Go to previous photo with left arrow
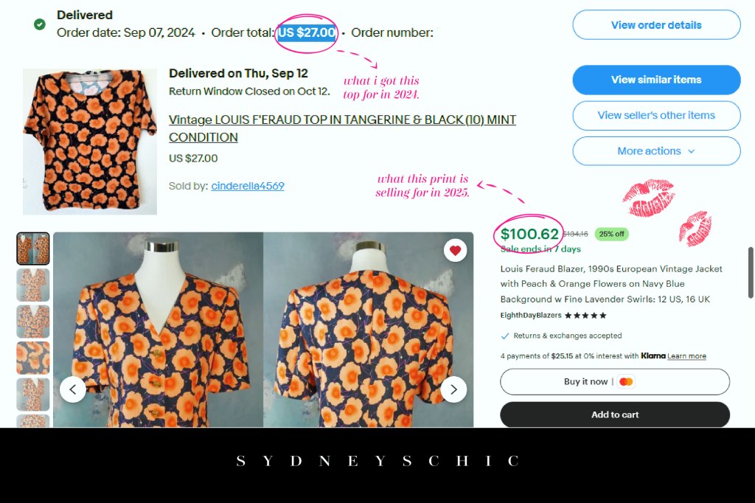Image resolution: width=755 pixels, height=503 pixels. (73, 389)
